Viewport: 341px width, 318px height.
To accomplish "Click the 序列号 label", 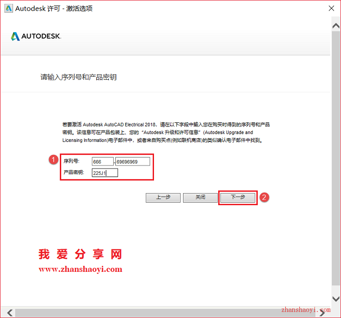I will pyautogui.click(x=72, y=161).
